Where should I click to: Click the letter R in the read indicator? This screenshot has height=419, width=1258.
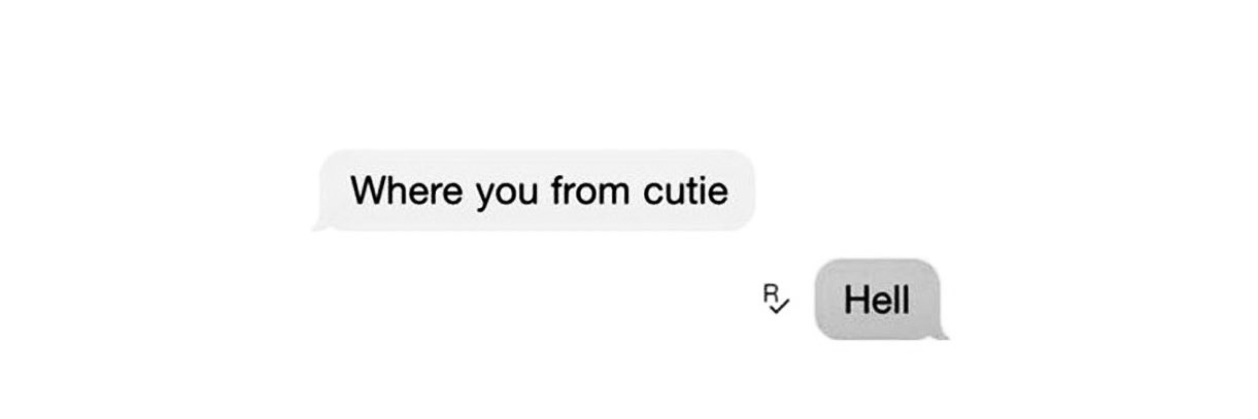click(x=771, y=293)
